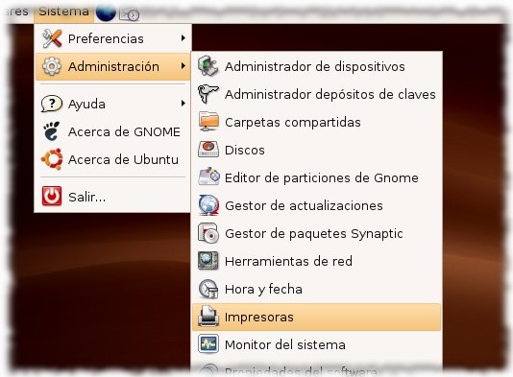Click the Discos disk usage icon
The image size is (513, 377).
coord(208,150)
